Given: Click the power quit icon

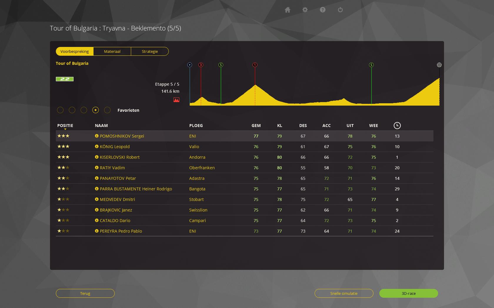Looking at the screenshot, I should coord(340,10).
